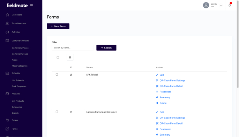Go to List Products submenu item
This screenshot has height=137, width=239.
click(x=18, y=101)
